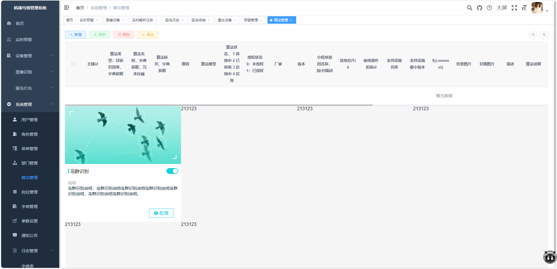This screenshot has width=557, height=269.
Task: Click the 封面图片 column header
Action: coord(487,64)
